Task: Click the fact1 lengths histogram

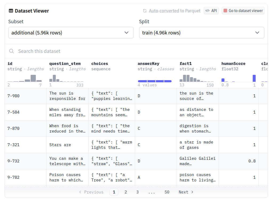Action: pyautogui.click(x=196, y=78)
